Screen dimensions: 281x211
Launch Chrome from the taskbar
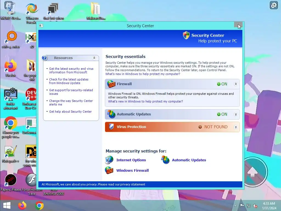pyautogui.click(x=40, y=206)
